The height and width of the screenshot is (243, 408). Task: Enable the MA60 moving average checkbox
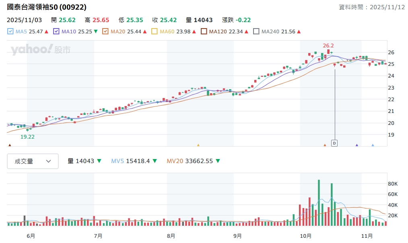[155, 31]
